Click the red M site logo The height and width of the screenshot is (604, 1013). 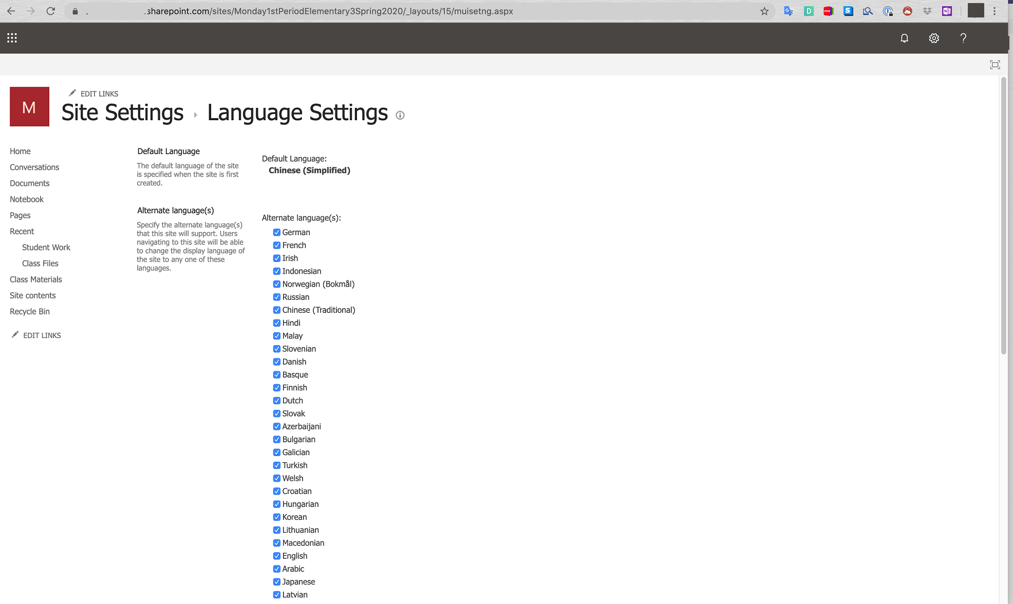[29, 107]
